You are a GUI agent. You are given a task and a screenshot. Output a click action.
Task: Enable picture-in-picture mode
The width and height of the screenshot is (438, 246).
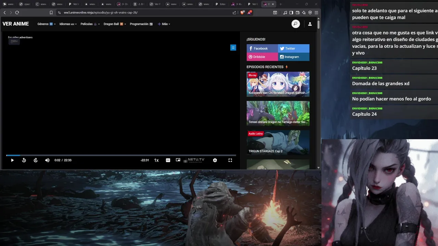tap(178, 160)
